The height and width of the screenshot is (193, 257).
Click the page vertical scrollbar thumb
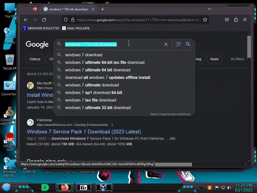click(x=249, y=47)
